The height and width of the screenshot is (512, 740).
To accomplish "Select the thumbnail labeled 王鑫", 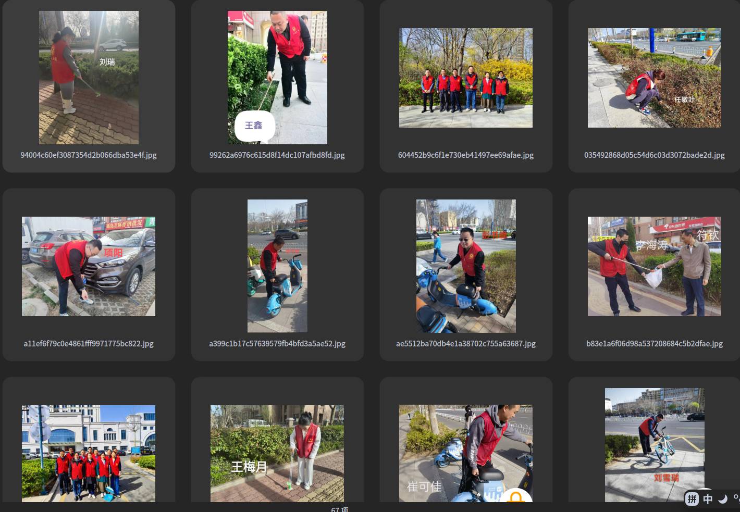I will click(277, 78).
